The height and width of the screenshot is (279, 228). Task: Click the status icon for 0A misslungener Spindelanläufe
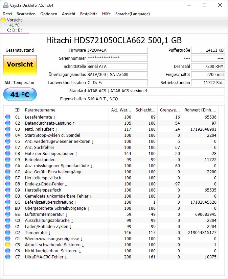click(x=8, y=166)
